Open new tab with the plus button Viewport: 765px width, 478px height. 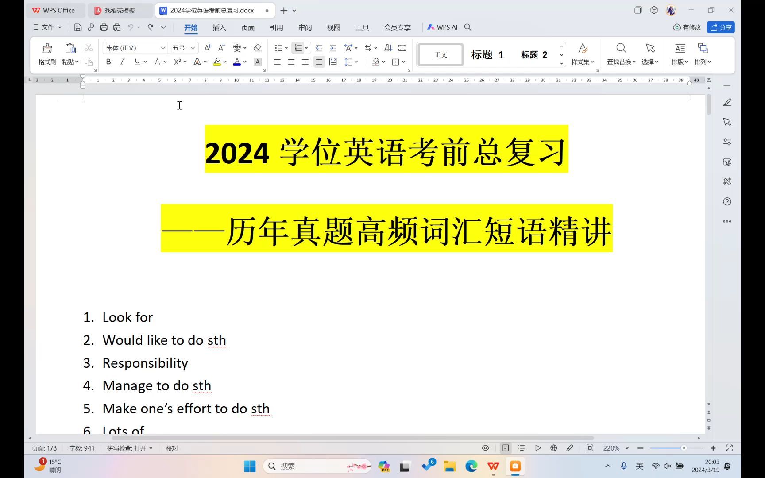click(x=284, y=10)
